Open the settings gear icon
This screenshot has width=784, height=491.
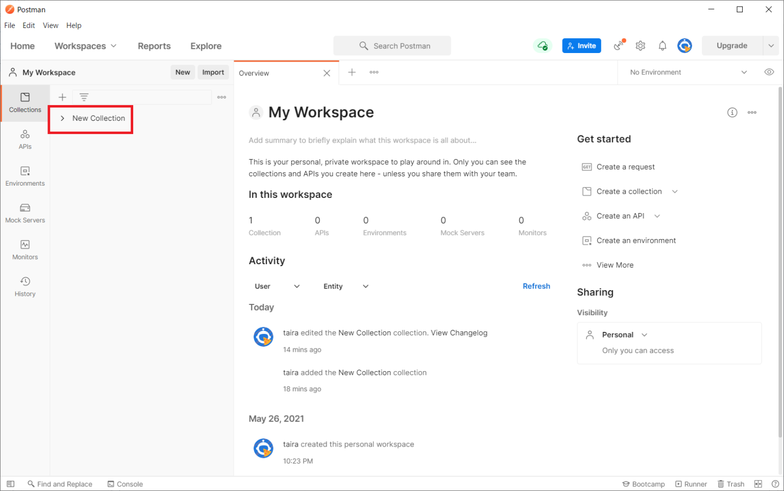point(641,46)
